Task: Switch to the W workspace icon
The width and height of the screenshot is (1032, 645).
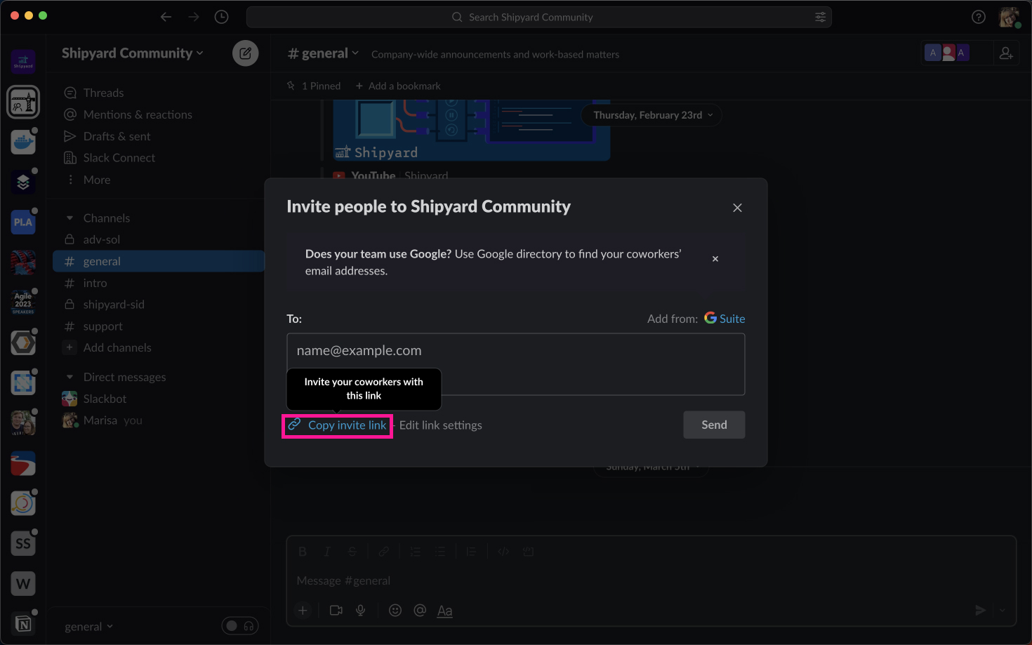Action: tap(23, 583)
